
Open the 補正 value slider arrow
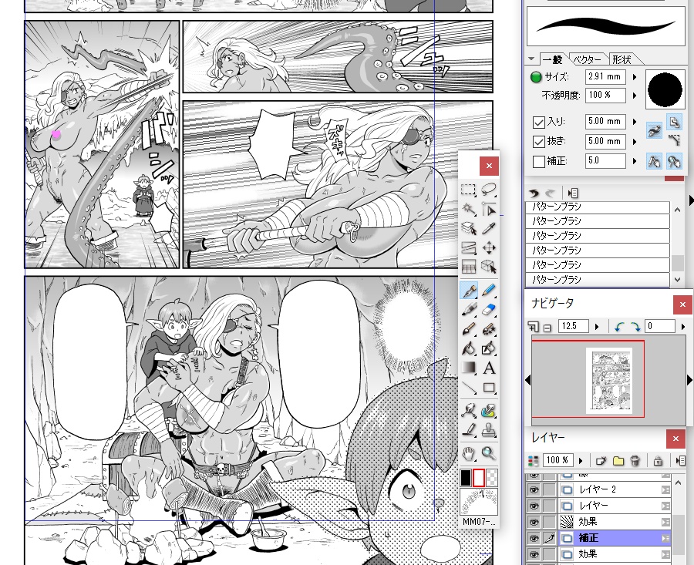pos(635,161)
